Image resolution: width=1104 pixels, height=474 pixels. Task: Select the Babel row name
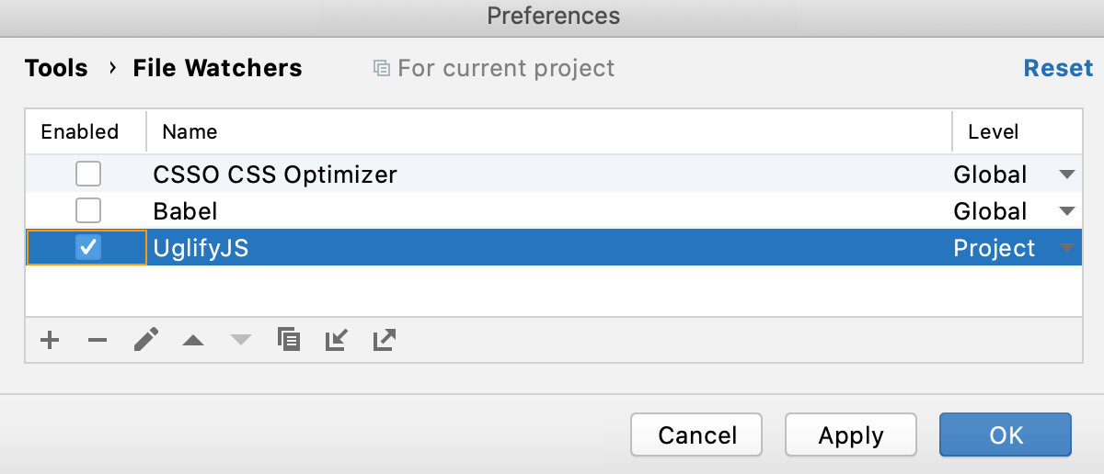[186, 211]
